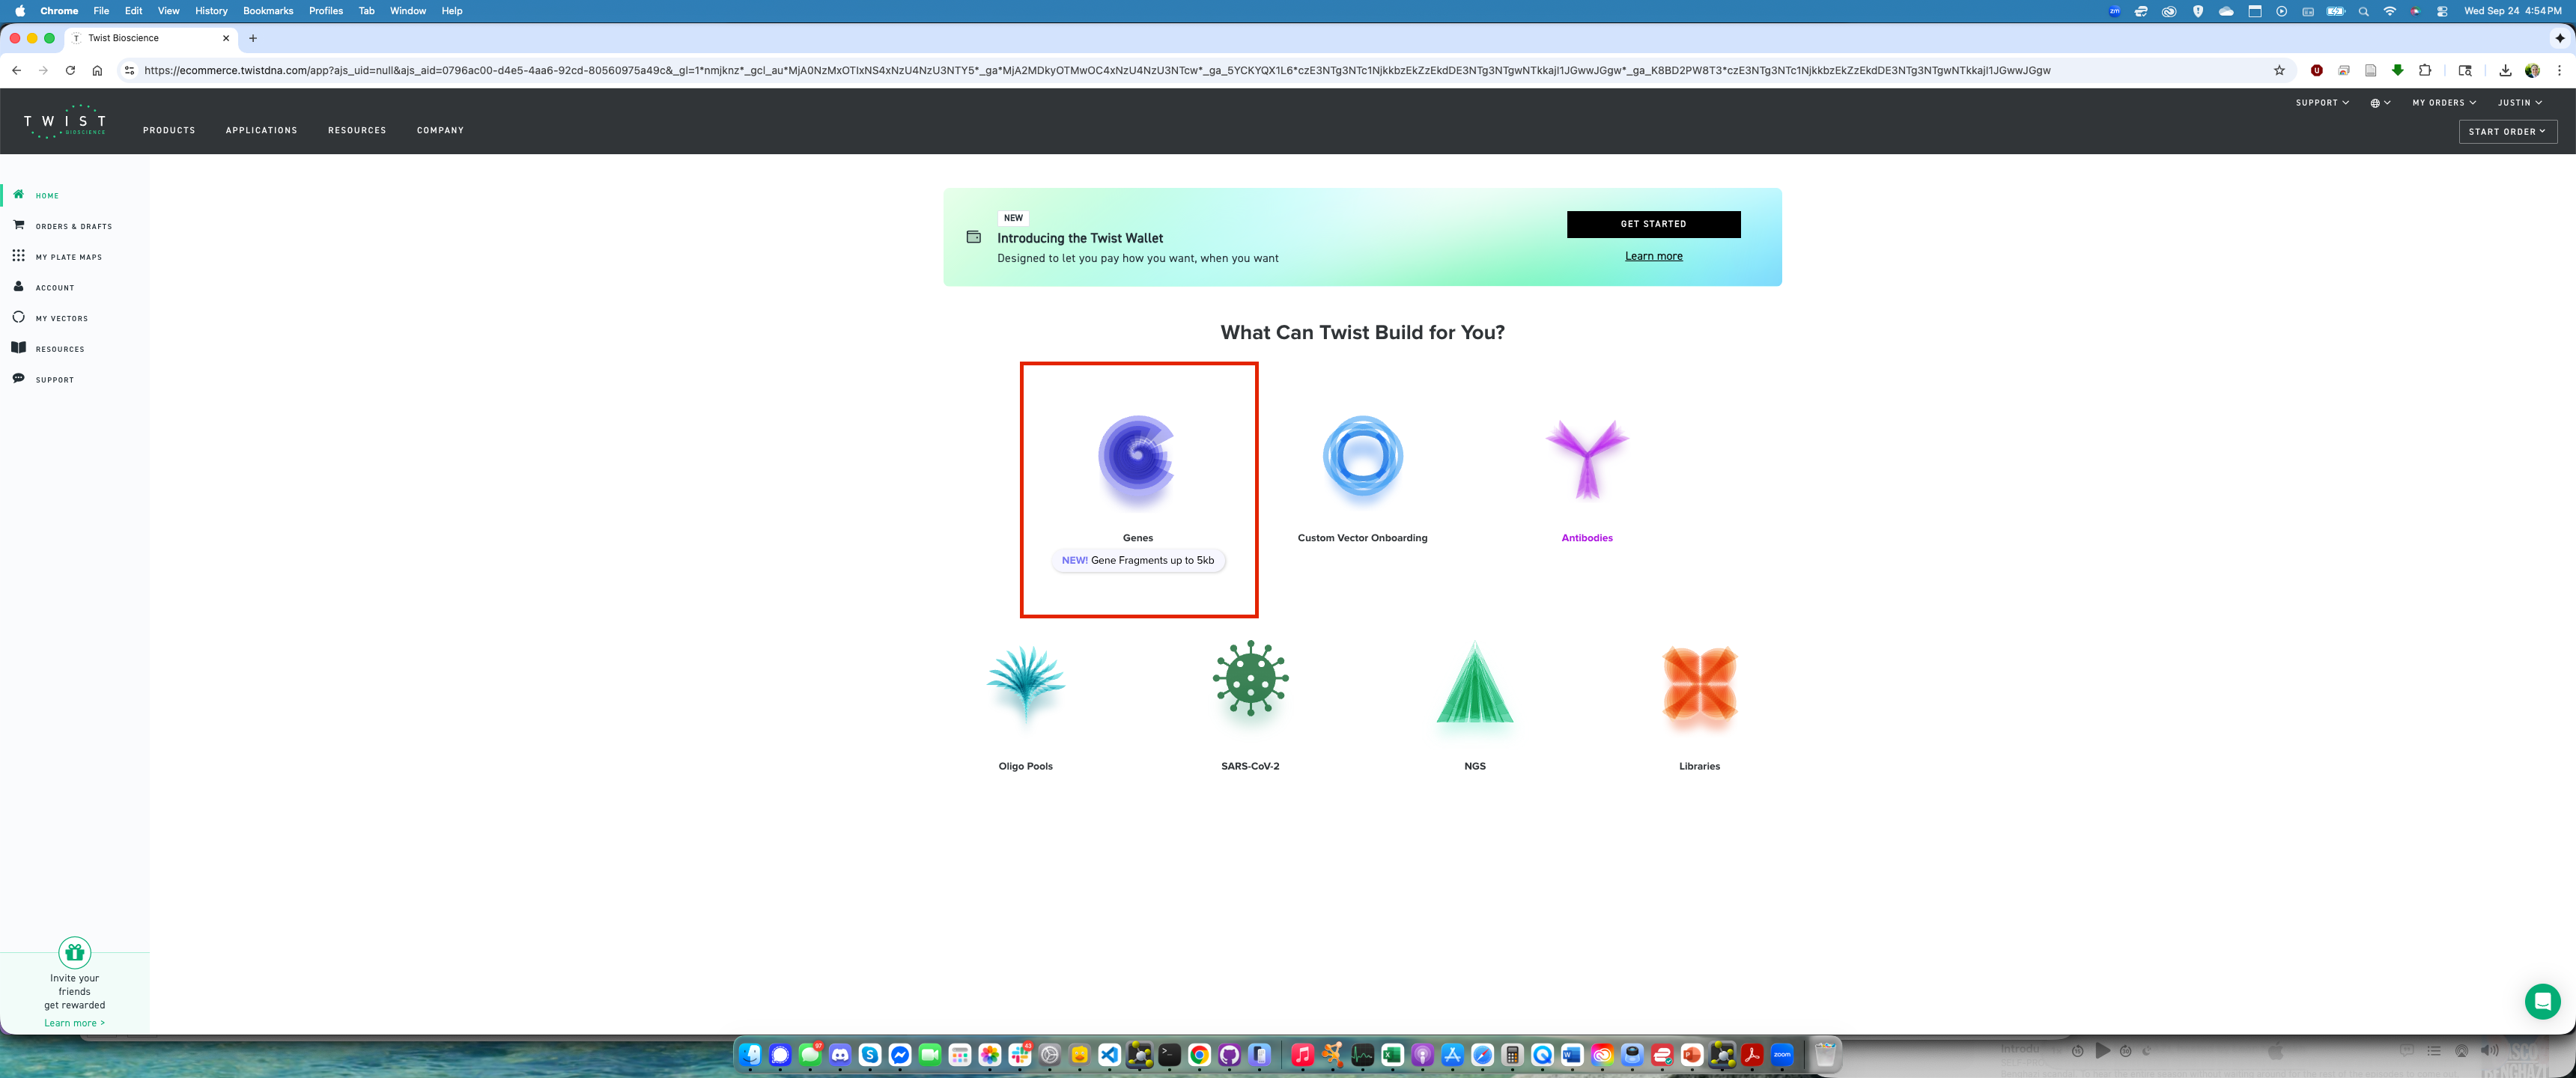Select the NGS triangle icon
Image resolution: width=2576 pixels, height=1078 pixels.
pyautogui.click(x=1474, y=683)
